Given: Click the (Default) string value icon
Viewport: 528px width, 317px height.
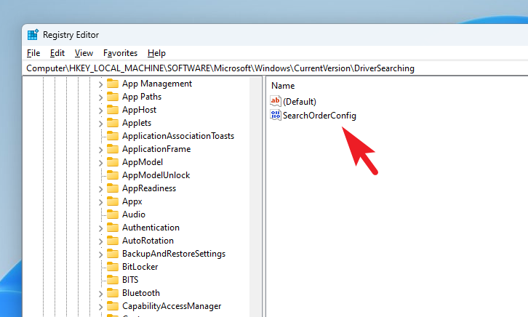Looking at the screenshot, I should [276, 101].
